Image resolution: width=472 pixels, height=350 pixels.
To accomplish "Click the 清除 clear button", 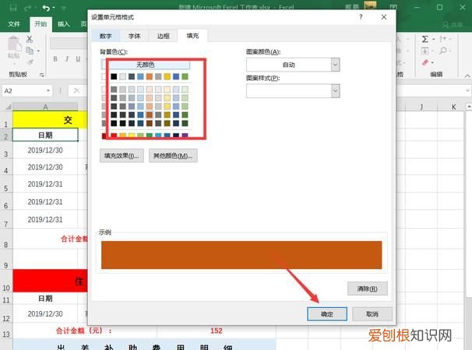I will (x=368, y=289).
